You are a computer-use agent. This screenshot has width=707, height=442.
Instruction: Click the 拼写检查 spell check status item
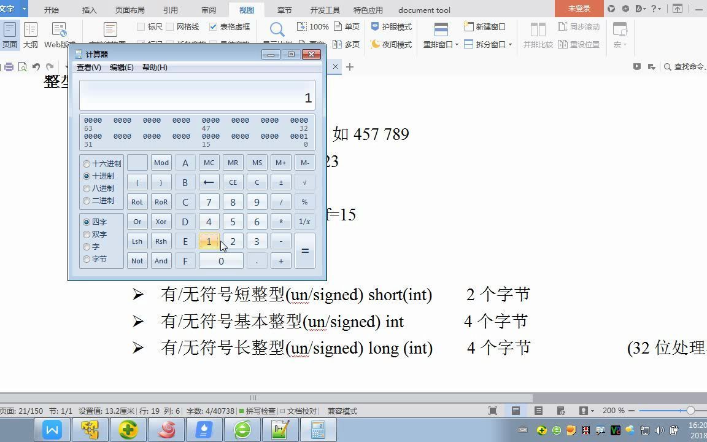click(x=258, y=411)
